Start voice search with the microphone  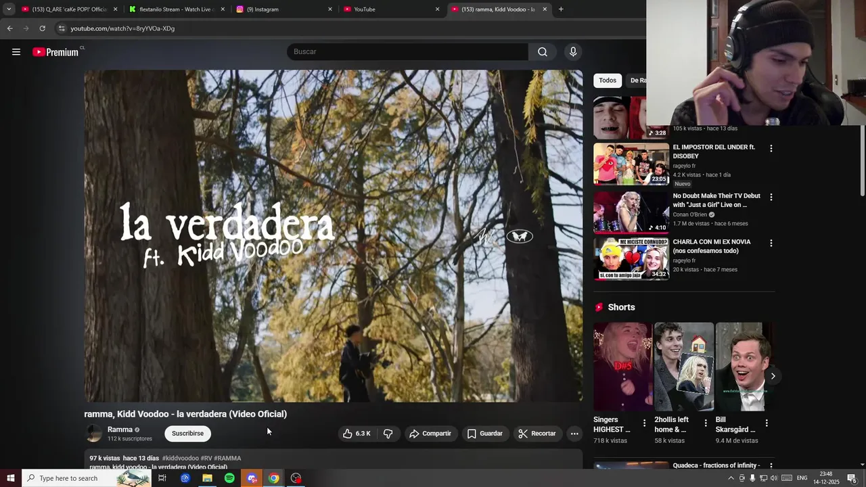click(573, 52)
